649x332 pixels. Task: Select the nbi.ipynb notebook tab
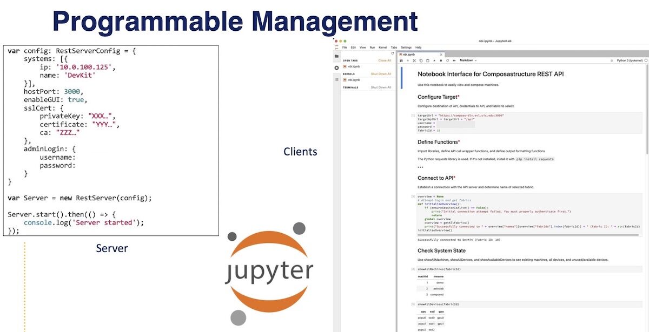click(x=420, y=55)
